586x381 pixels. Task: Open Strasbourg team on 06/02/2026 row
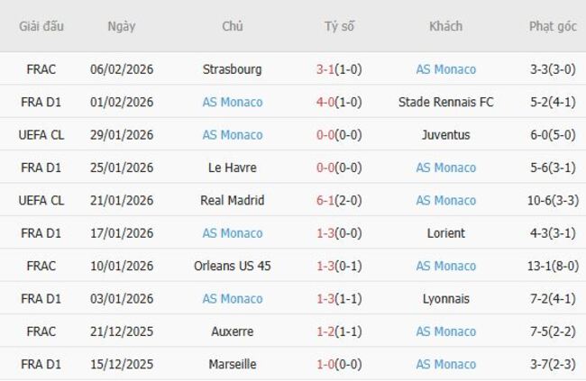click(x=233, y=69)
